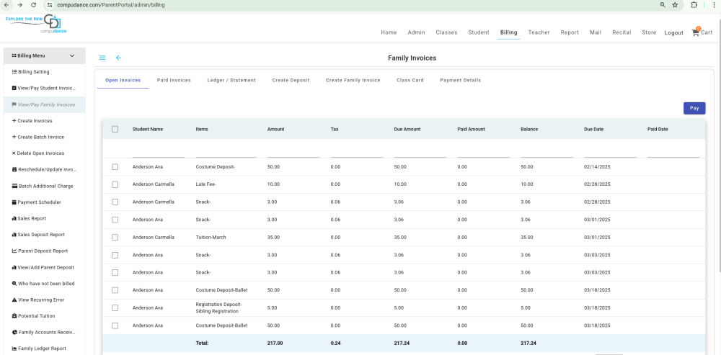Select the Open Invoices tab

[123, 81]
